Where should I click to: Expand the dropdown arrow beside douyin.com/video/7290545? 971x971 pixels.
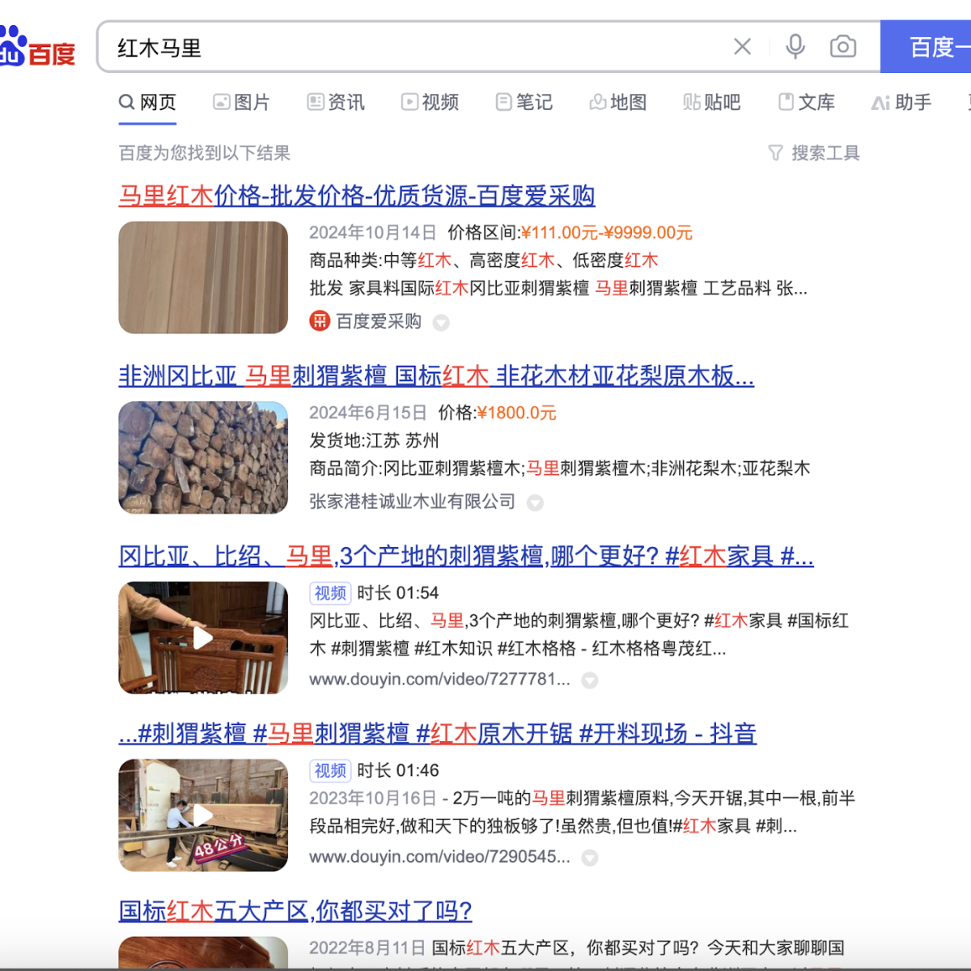coord(590,858)
